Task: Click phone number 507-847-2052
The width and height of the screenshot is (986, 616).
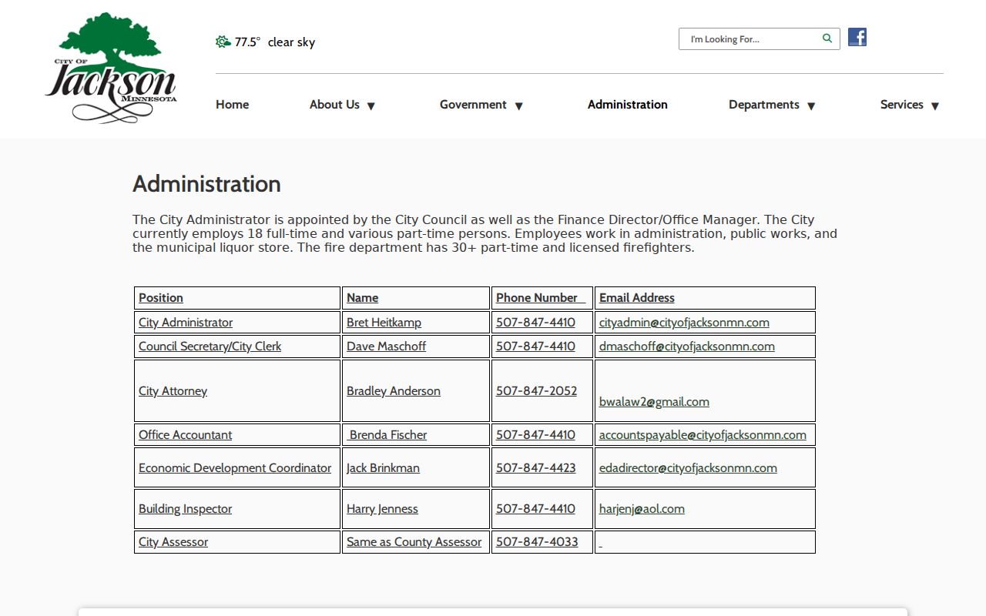Action: click(x=536, y=391)
